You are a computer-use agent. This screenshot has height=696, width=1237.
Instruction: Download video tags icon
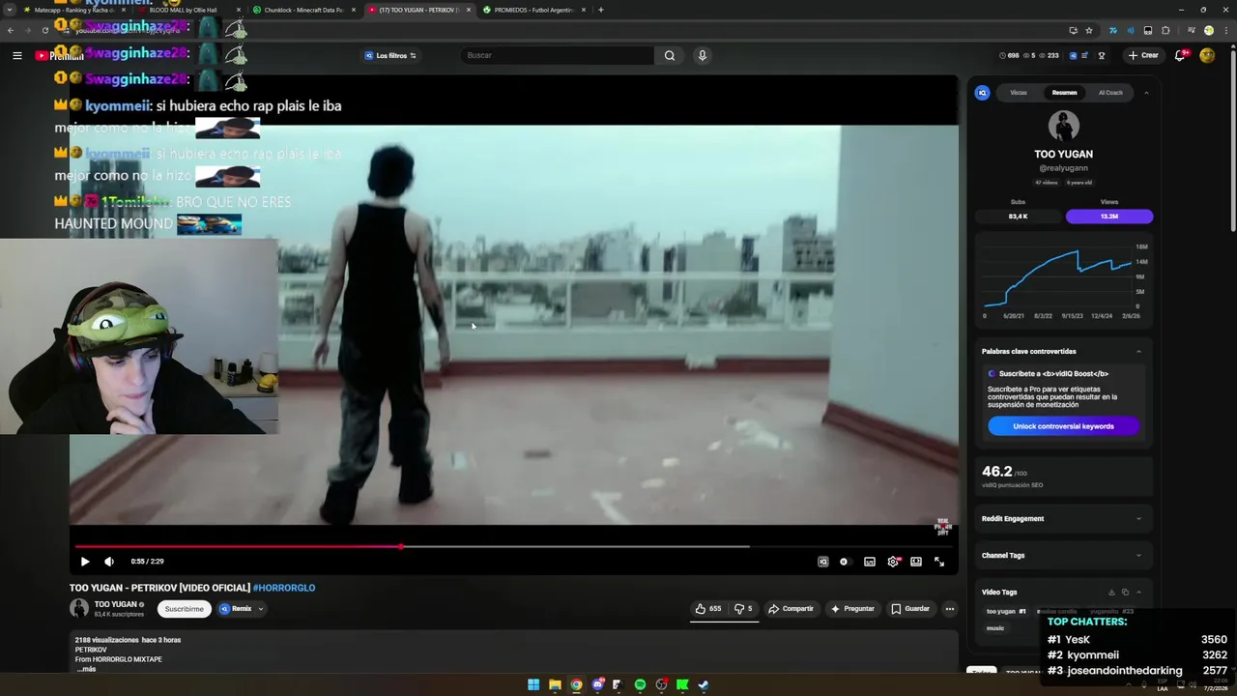tap(1111, 593)
